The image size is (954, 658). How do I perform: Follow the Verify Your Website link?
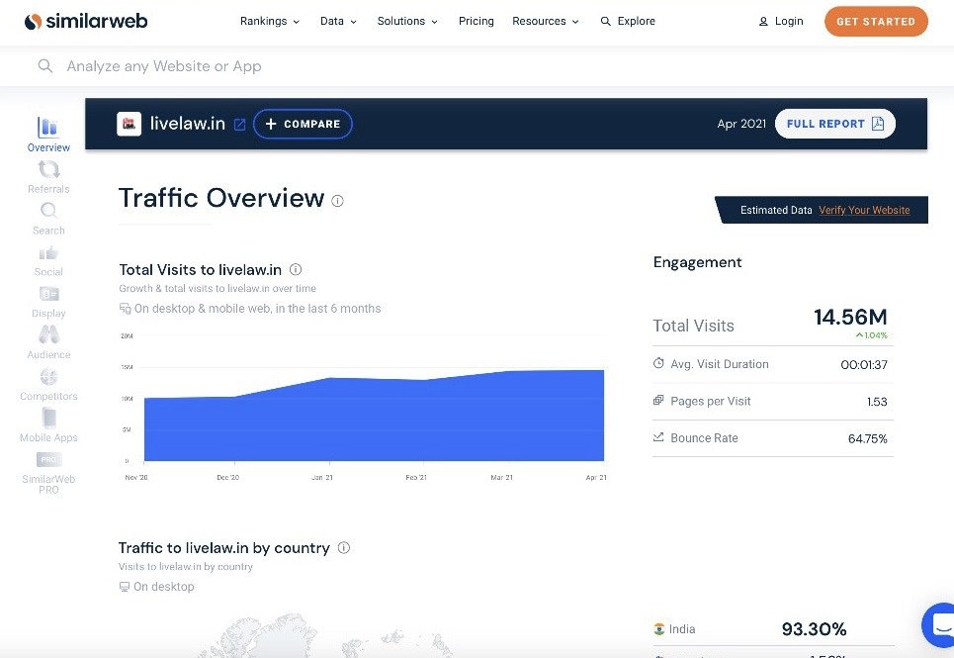(x=864, y=210)
